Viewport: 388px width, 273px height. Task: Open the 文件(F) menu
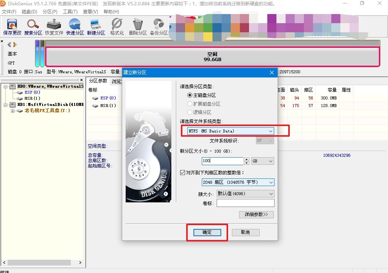point(9,12)
